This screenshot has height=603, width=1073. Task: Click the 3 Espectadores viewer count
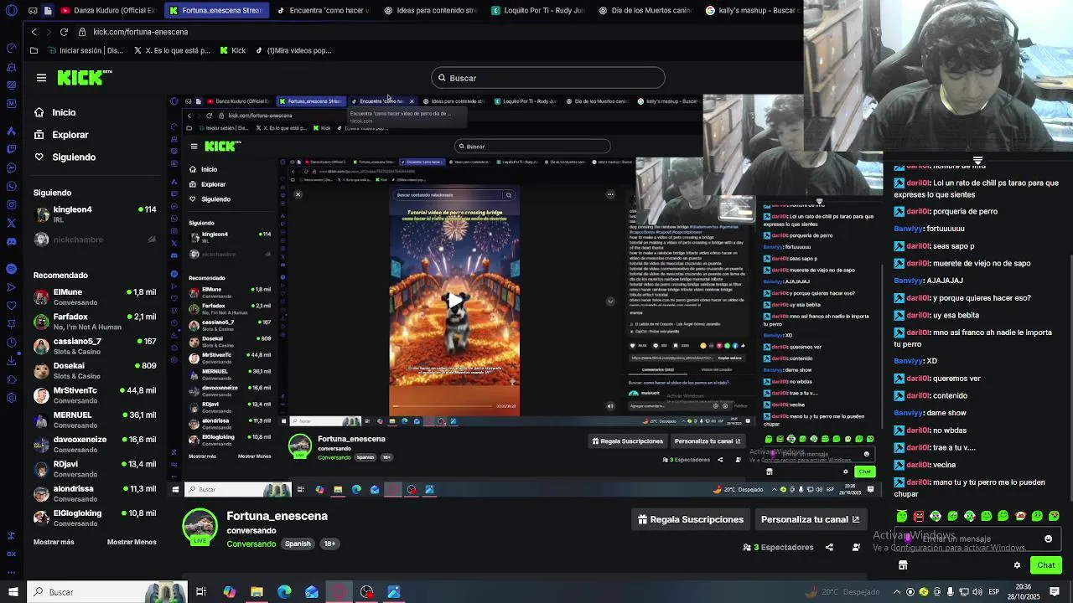[x=778, y=547]
